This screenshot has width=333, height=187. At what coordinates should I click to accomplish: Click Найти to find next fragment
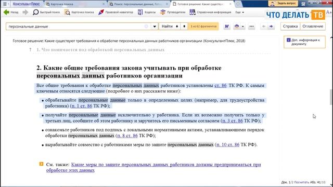170,26
